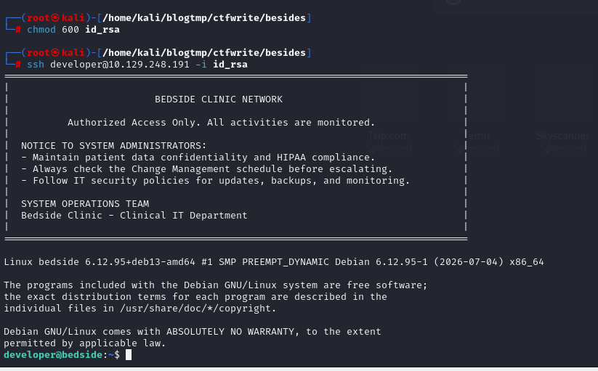Click id_rsa in the chmod line
The height and width of the screenshot is (371, 598).
point(102,30)
